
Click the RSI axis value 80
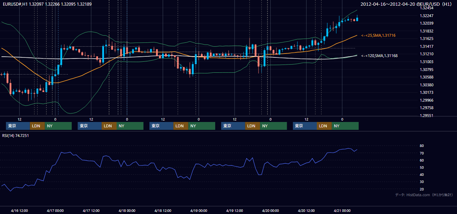422,146
